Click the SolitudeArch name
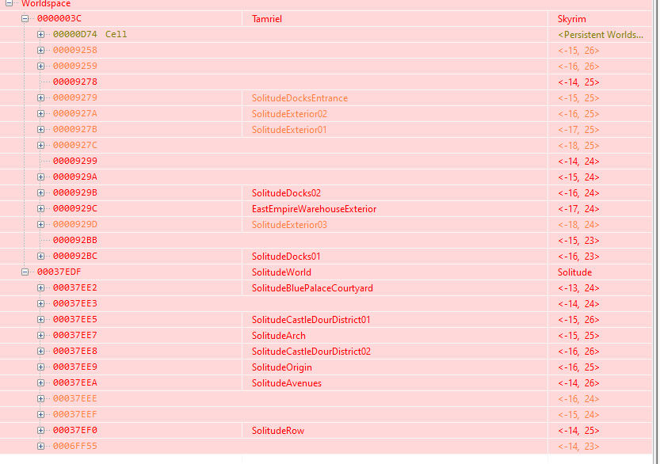The height and width of the screenshot is (464, 660). [279, 336]
